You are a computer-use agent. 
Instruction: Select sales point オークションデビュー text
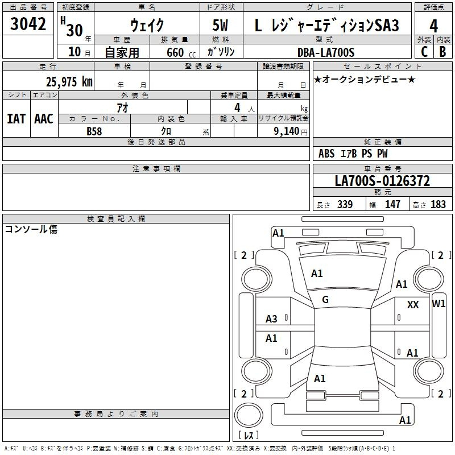pos(365,79)
